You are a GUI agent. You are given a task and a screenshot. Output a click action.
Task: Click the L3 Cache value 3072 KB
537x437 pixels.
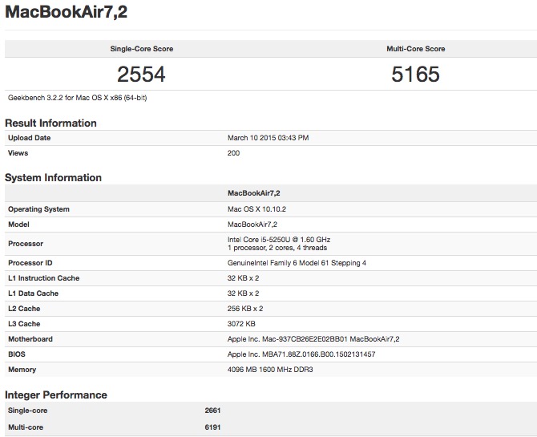[x=241, y=324]
